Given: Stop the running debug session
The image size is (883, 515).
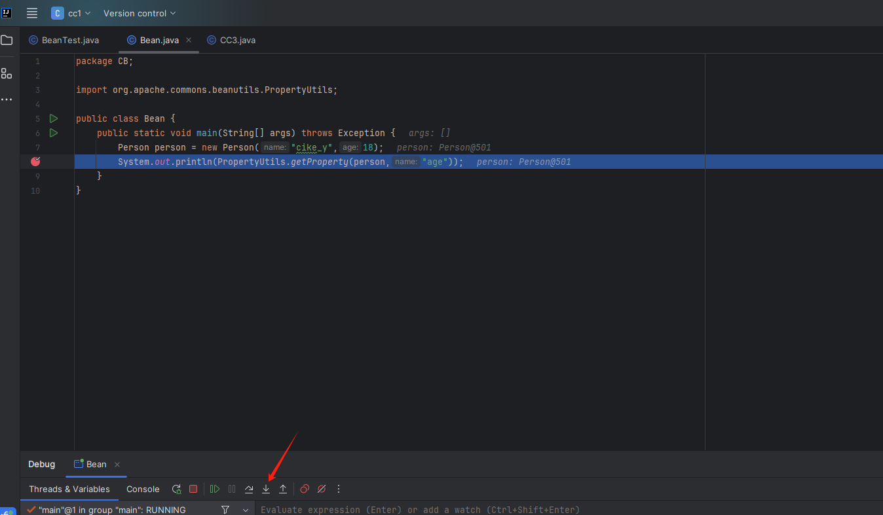Looking at the screenshot, I should pos(193,489).
